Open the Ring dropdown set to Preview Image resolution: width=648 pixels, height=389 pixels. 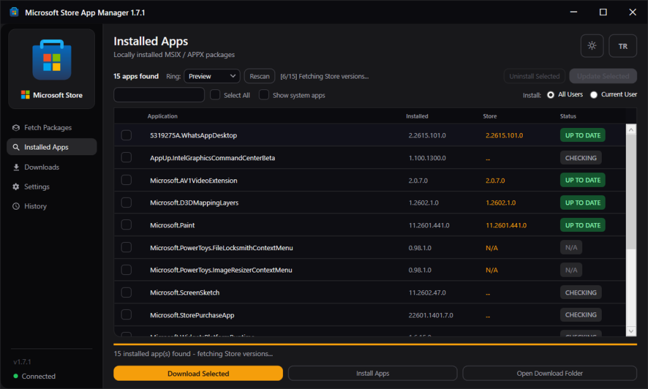tap(211, 76)
